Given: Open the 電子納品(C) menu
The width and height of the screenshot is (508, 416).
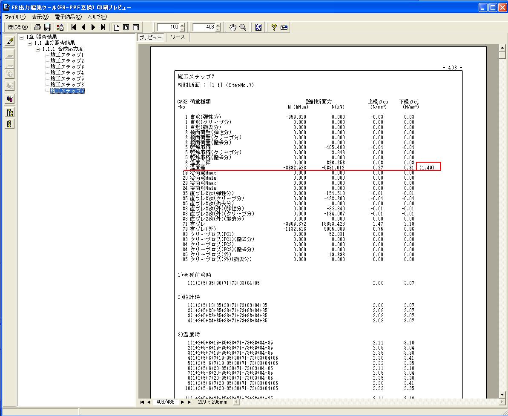Looking at the screenshot, I should [x=68, y=17].
